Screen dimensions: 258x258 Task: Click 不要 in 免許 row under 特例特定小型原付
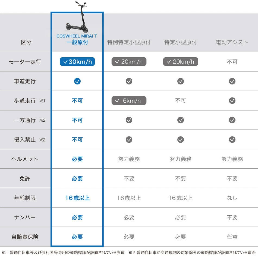(129, 178)
